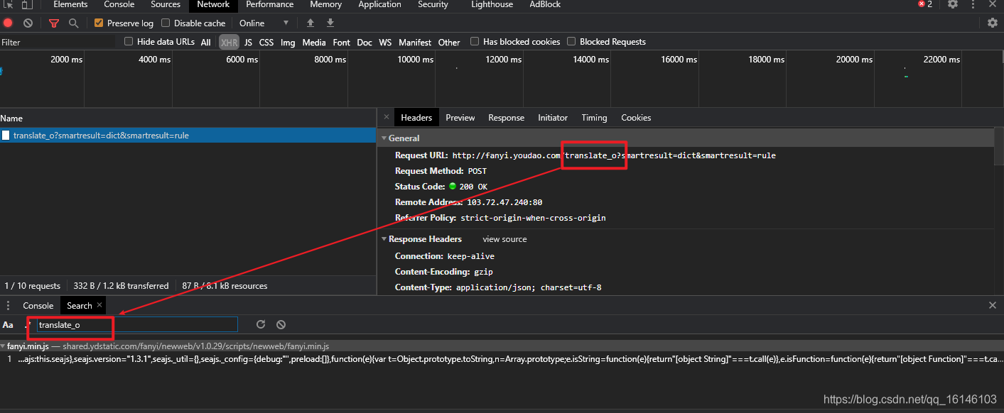This screenshot has height=413, width=1004.
Task: Close the Search drawer tab
Action: click(x=99, y=304)
